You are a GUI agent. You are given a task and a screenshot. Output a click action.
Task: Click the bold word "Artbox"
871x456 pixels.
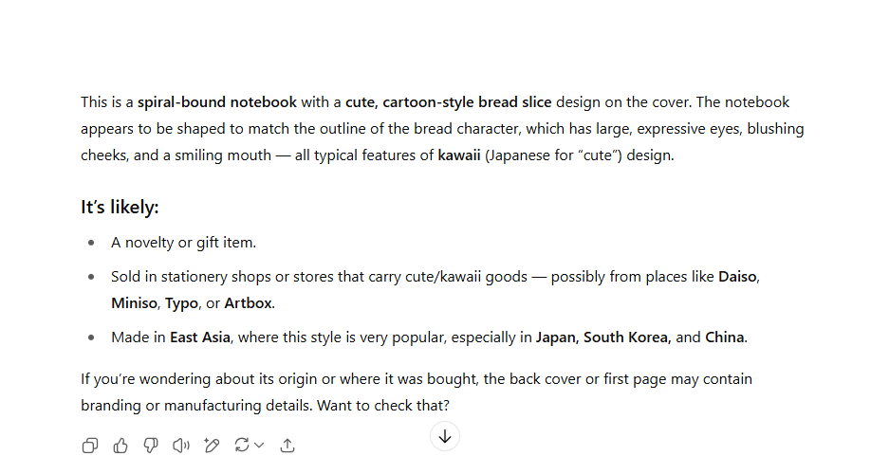tap(249, 303)
